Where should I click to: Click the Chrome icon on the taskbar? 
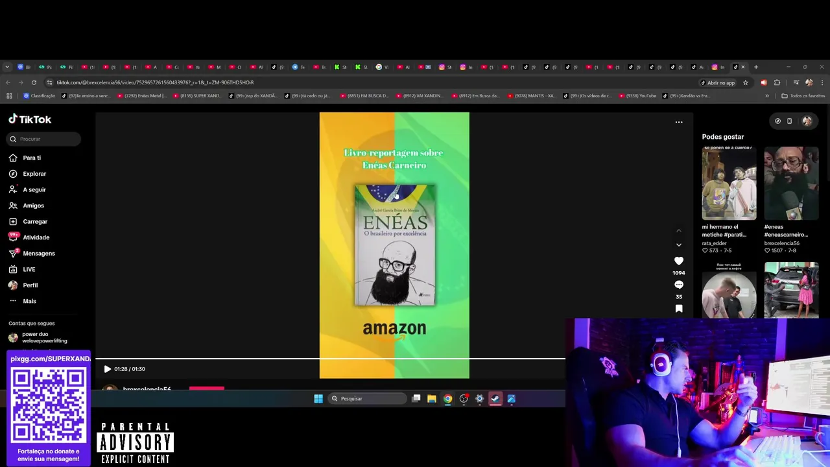click(x=447, y=399)
